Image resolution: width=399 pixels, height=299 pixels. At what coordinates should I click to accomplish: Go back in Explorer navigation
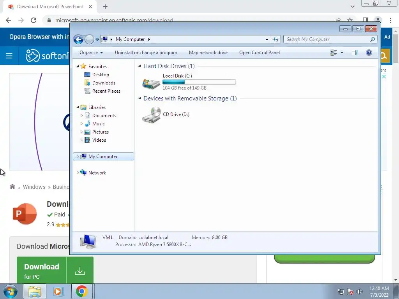pyautogui.click(x=78, y=39)
